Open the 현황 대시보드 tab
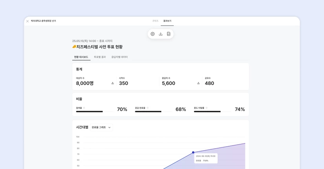 click(81, 57)
